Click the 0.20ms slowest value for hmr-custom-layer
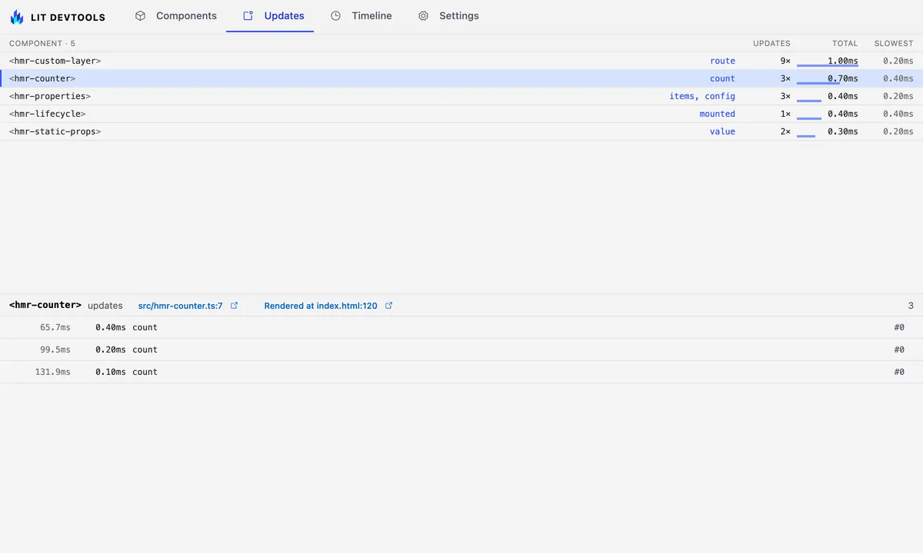Image resolution: width=923 pixels, height=553 pixels. pyautogui.click(x=898, y=61)
